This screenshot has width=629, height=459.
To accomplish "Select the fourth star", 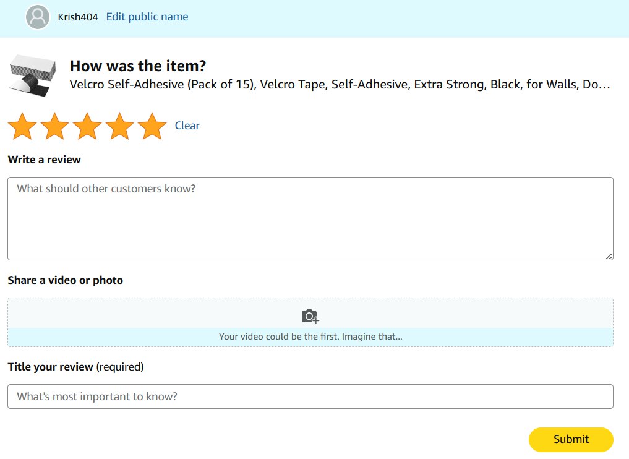I will [x=119, y=126].
